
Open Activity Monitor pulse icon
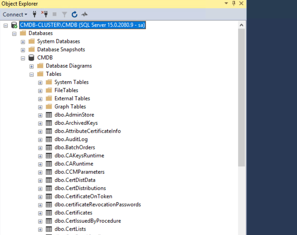(84, 15)
